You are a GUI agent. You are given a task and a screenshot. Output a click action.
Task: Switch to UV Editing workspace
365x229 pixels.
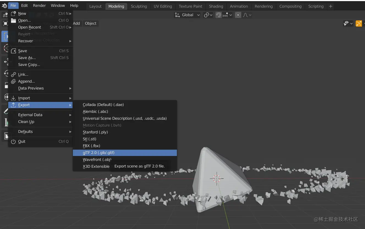coord(163,6)
